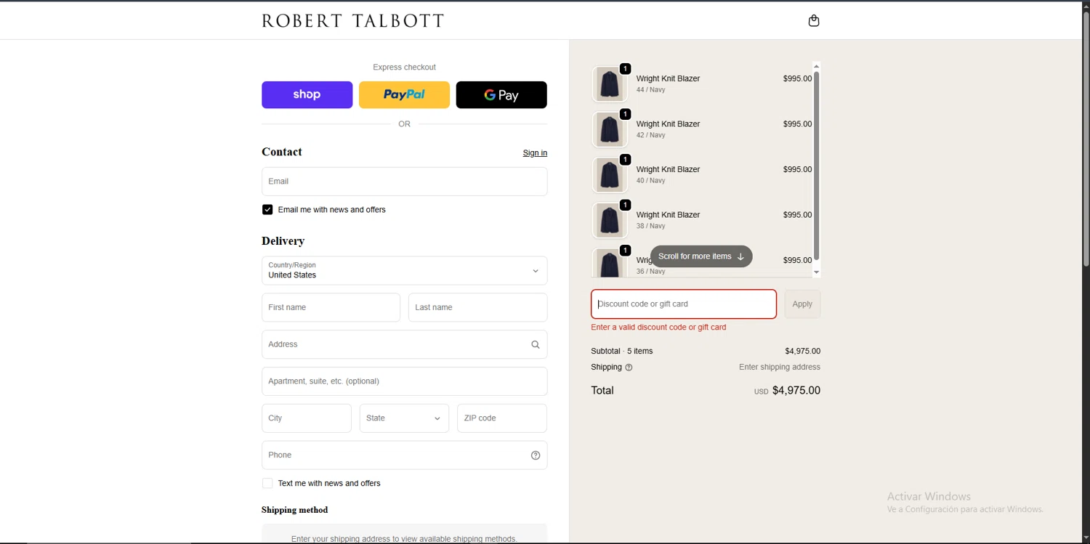Focus the ZIP code field

coord(501,418)
